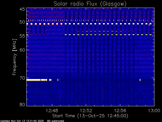Click the 12:56 time axis label
Viewport: 162px width, 122px height.
120,111
